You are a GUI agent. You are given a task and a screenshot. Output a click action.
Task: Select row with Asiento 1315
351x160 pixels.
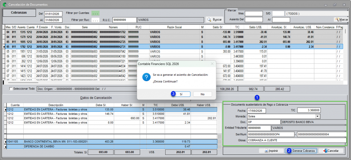click(x=173, y=32)
